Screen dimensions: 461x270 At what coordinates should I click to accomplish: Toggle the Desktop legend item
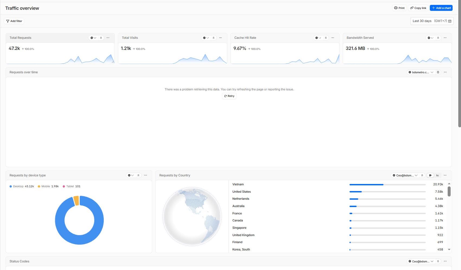coord(22,186)
